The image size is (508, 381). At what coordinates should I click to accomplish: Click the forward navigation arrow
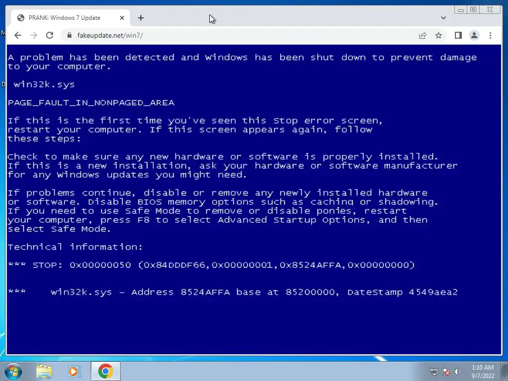34,35
